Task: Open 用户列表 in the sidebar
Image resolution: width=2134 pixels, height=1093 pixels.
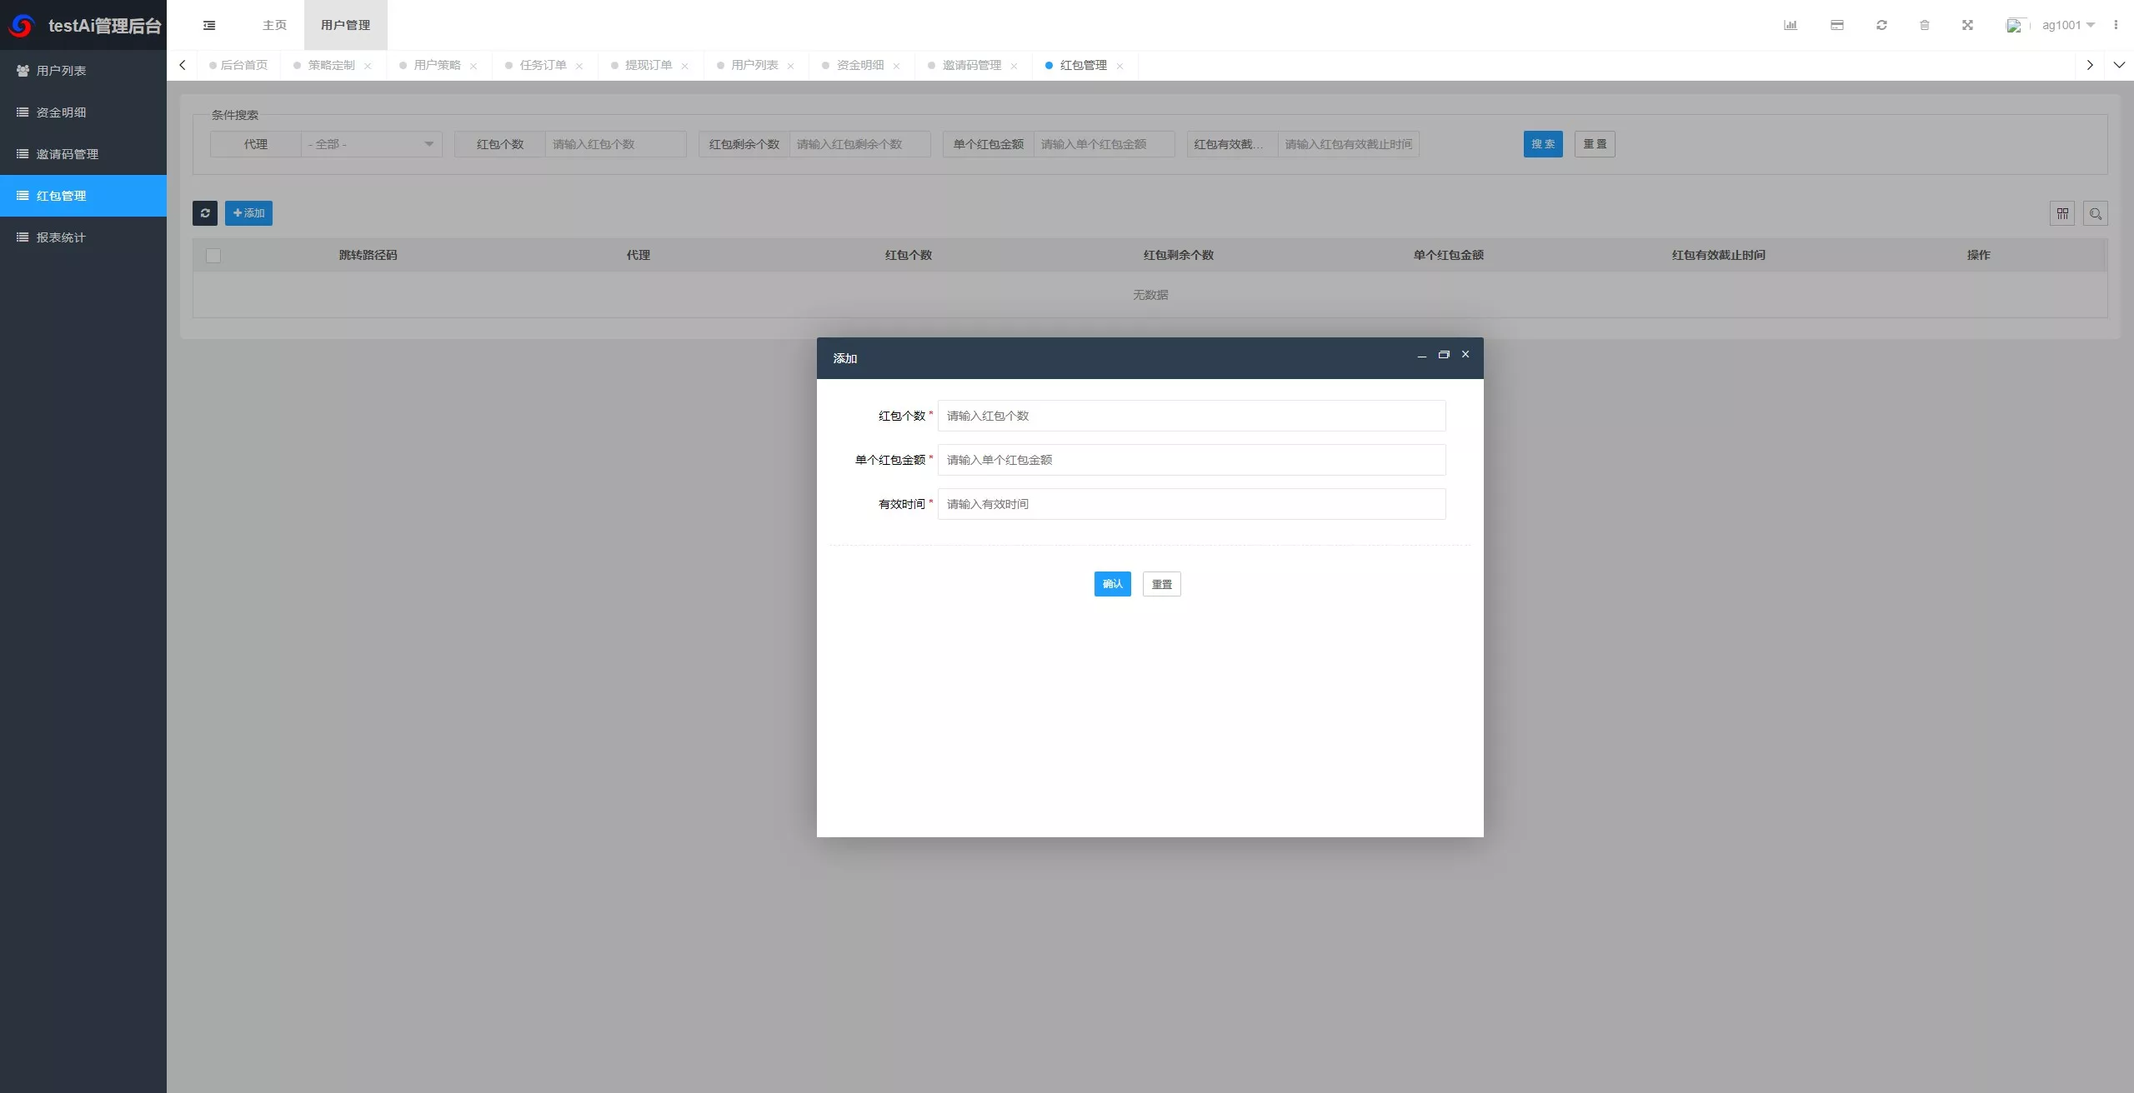Action: click(x=83, y=71)
